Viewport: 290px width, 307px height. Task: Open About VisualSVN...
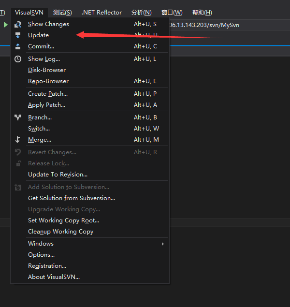90,277
